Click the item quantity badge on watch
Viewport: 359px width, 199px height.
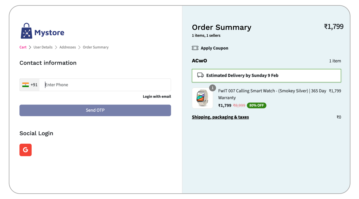[x=212, y=88]
